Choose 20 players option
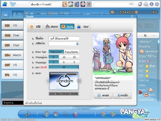 64,57
